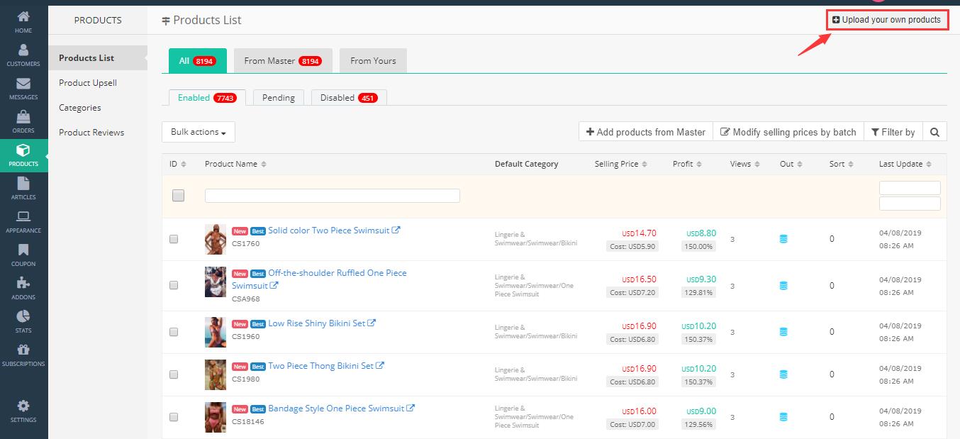Click Upload your own products button

tap(887, 20)
